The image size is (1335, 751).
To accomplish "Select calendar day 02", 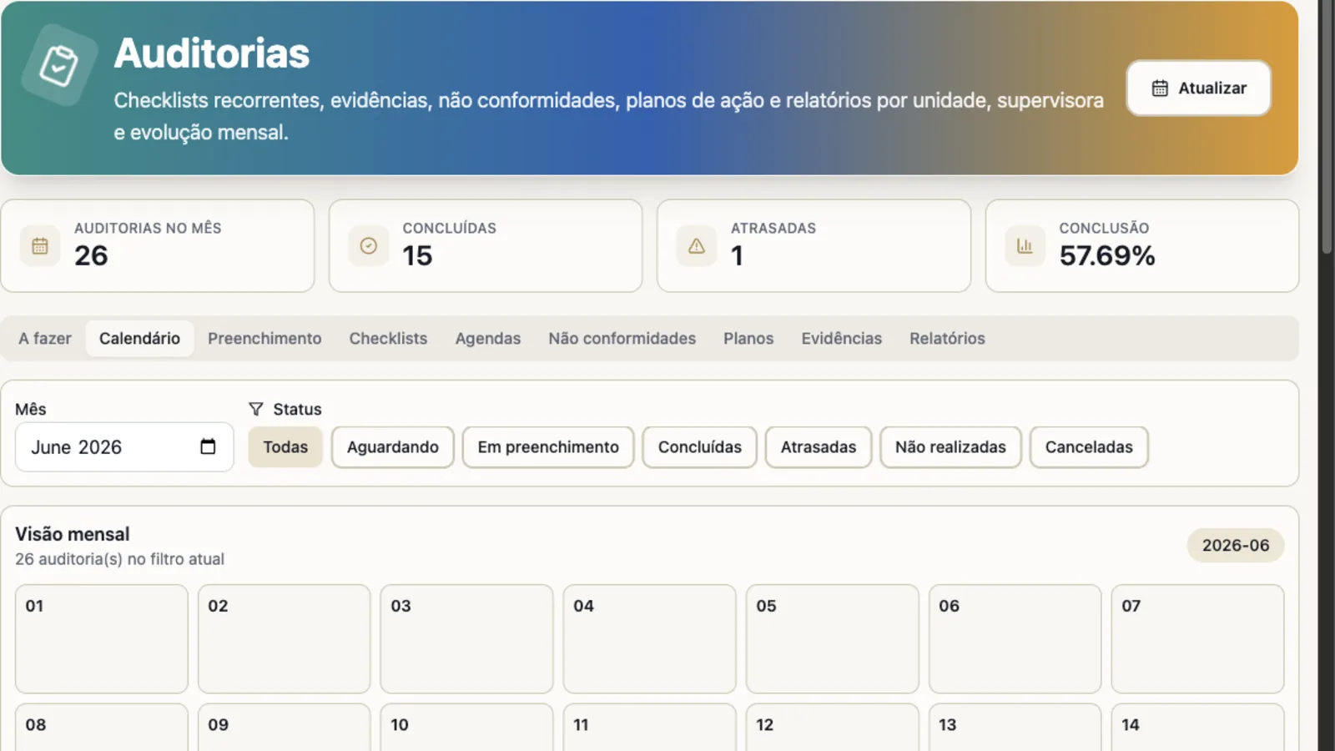I will click(x=285, y=638).
